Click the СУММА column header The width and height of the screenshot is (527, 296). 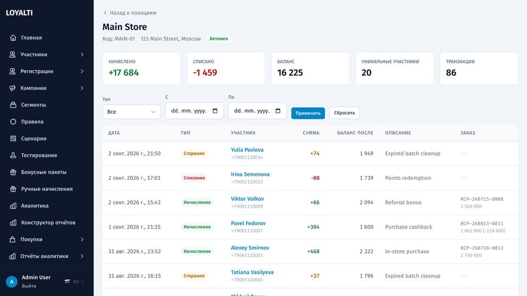(311, 133)
